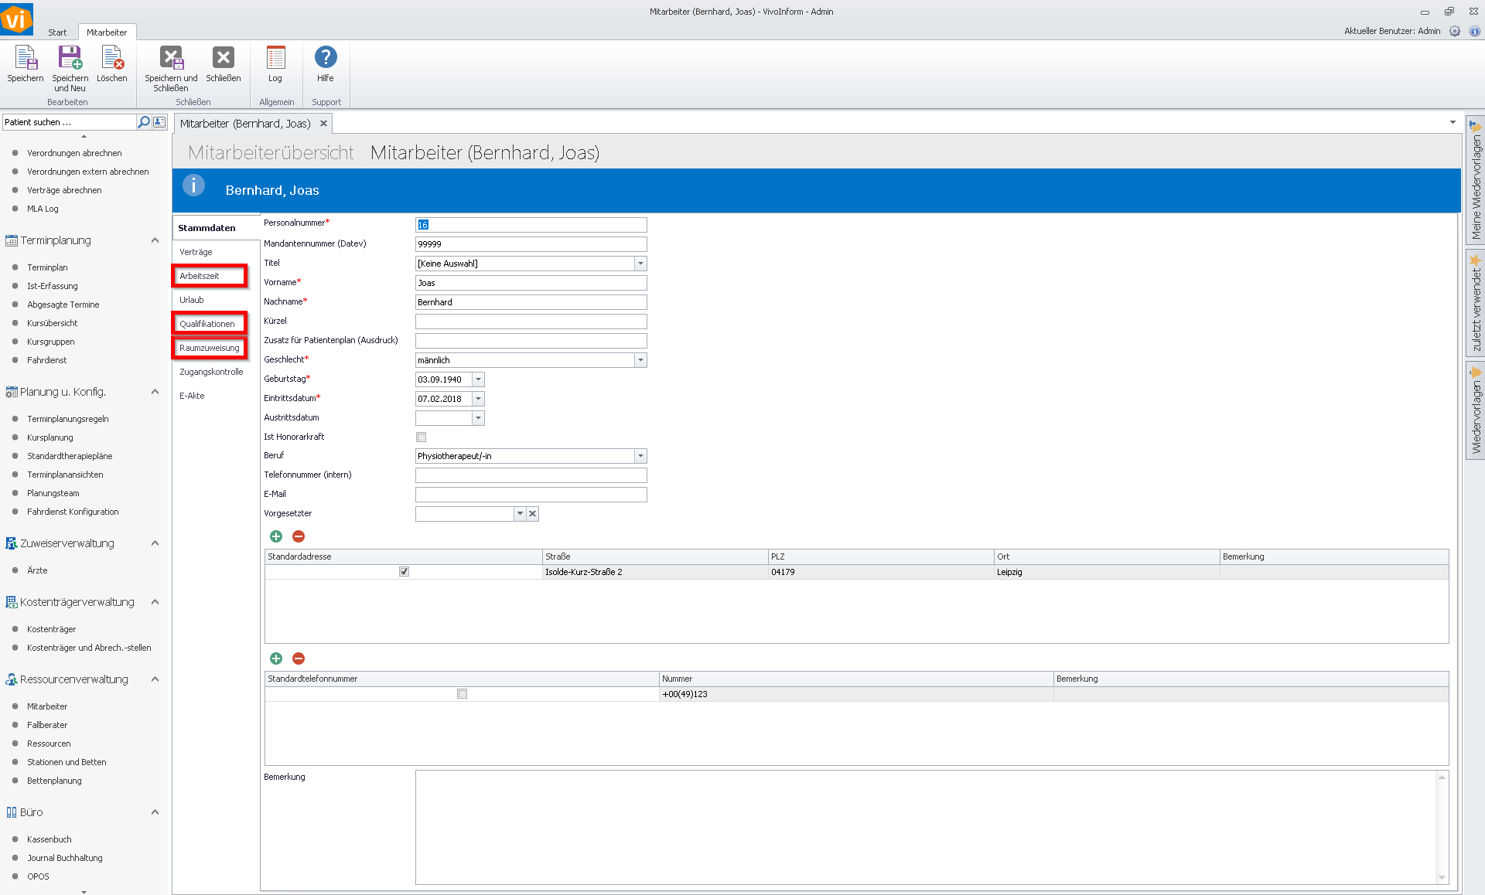Collapse the Terminplanung sidebar section
The image size is (1485, 895).
coord(155,240)
